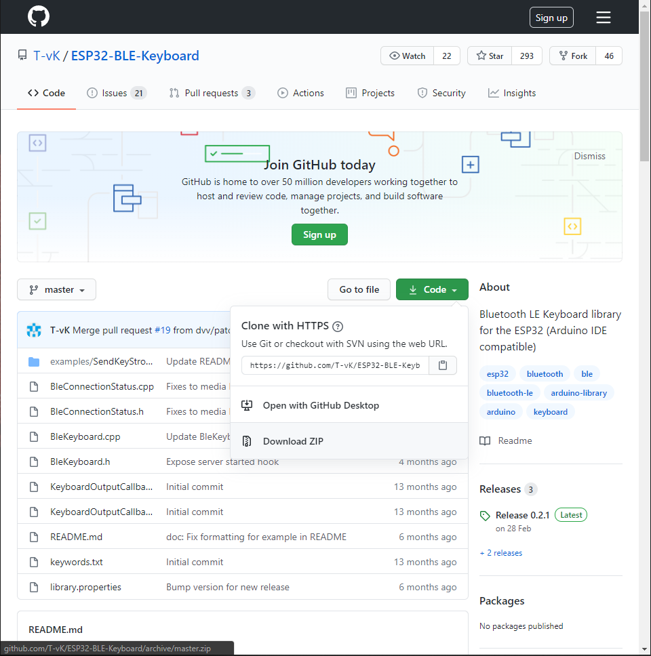Click the bluetooth-le topic tag
Viewport: 651px width, 656px height.
click(x=509, y=393)
